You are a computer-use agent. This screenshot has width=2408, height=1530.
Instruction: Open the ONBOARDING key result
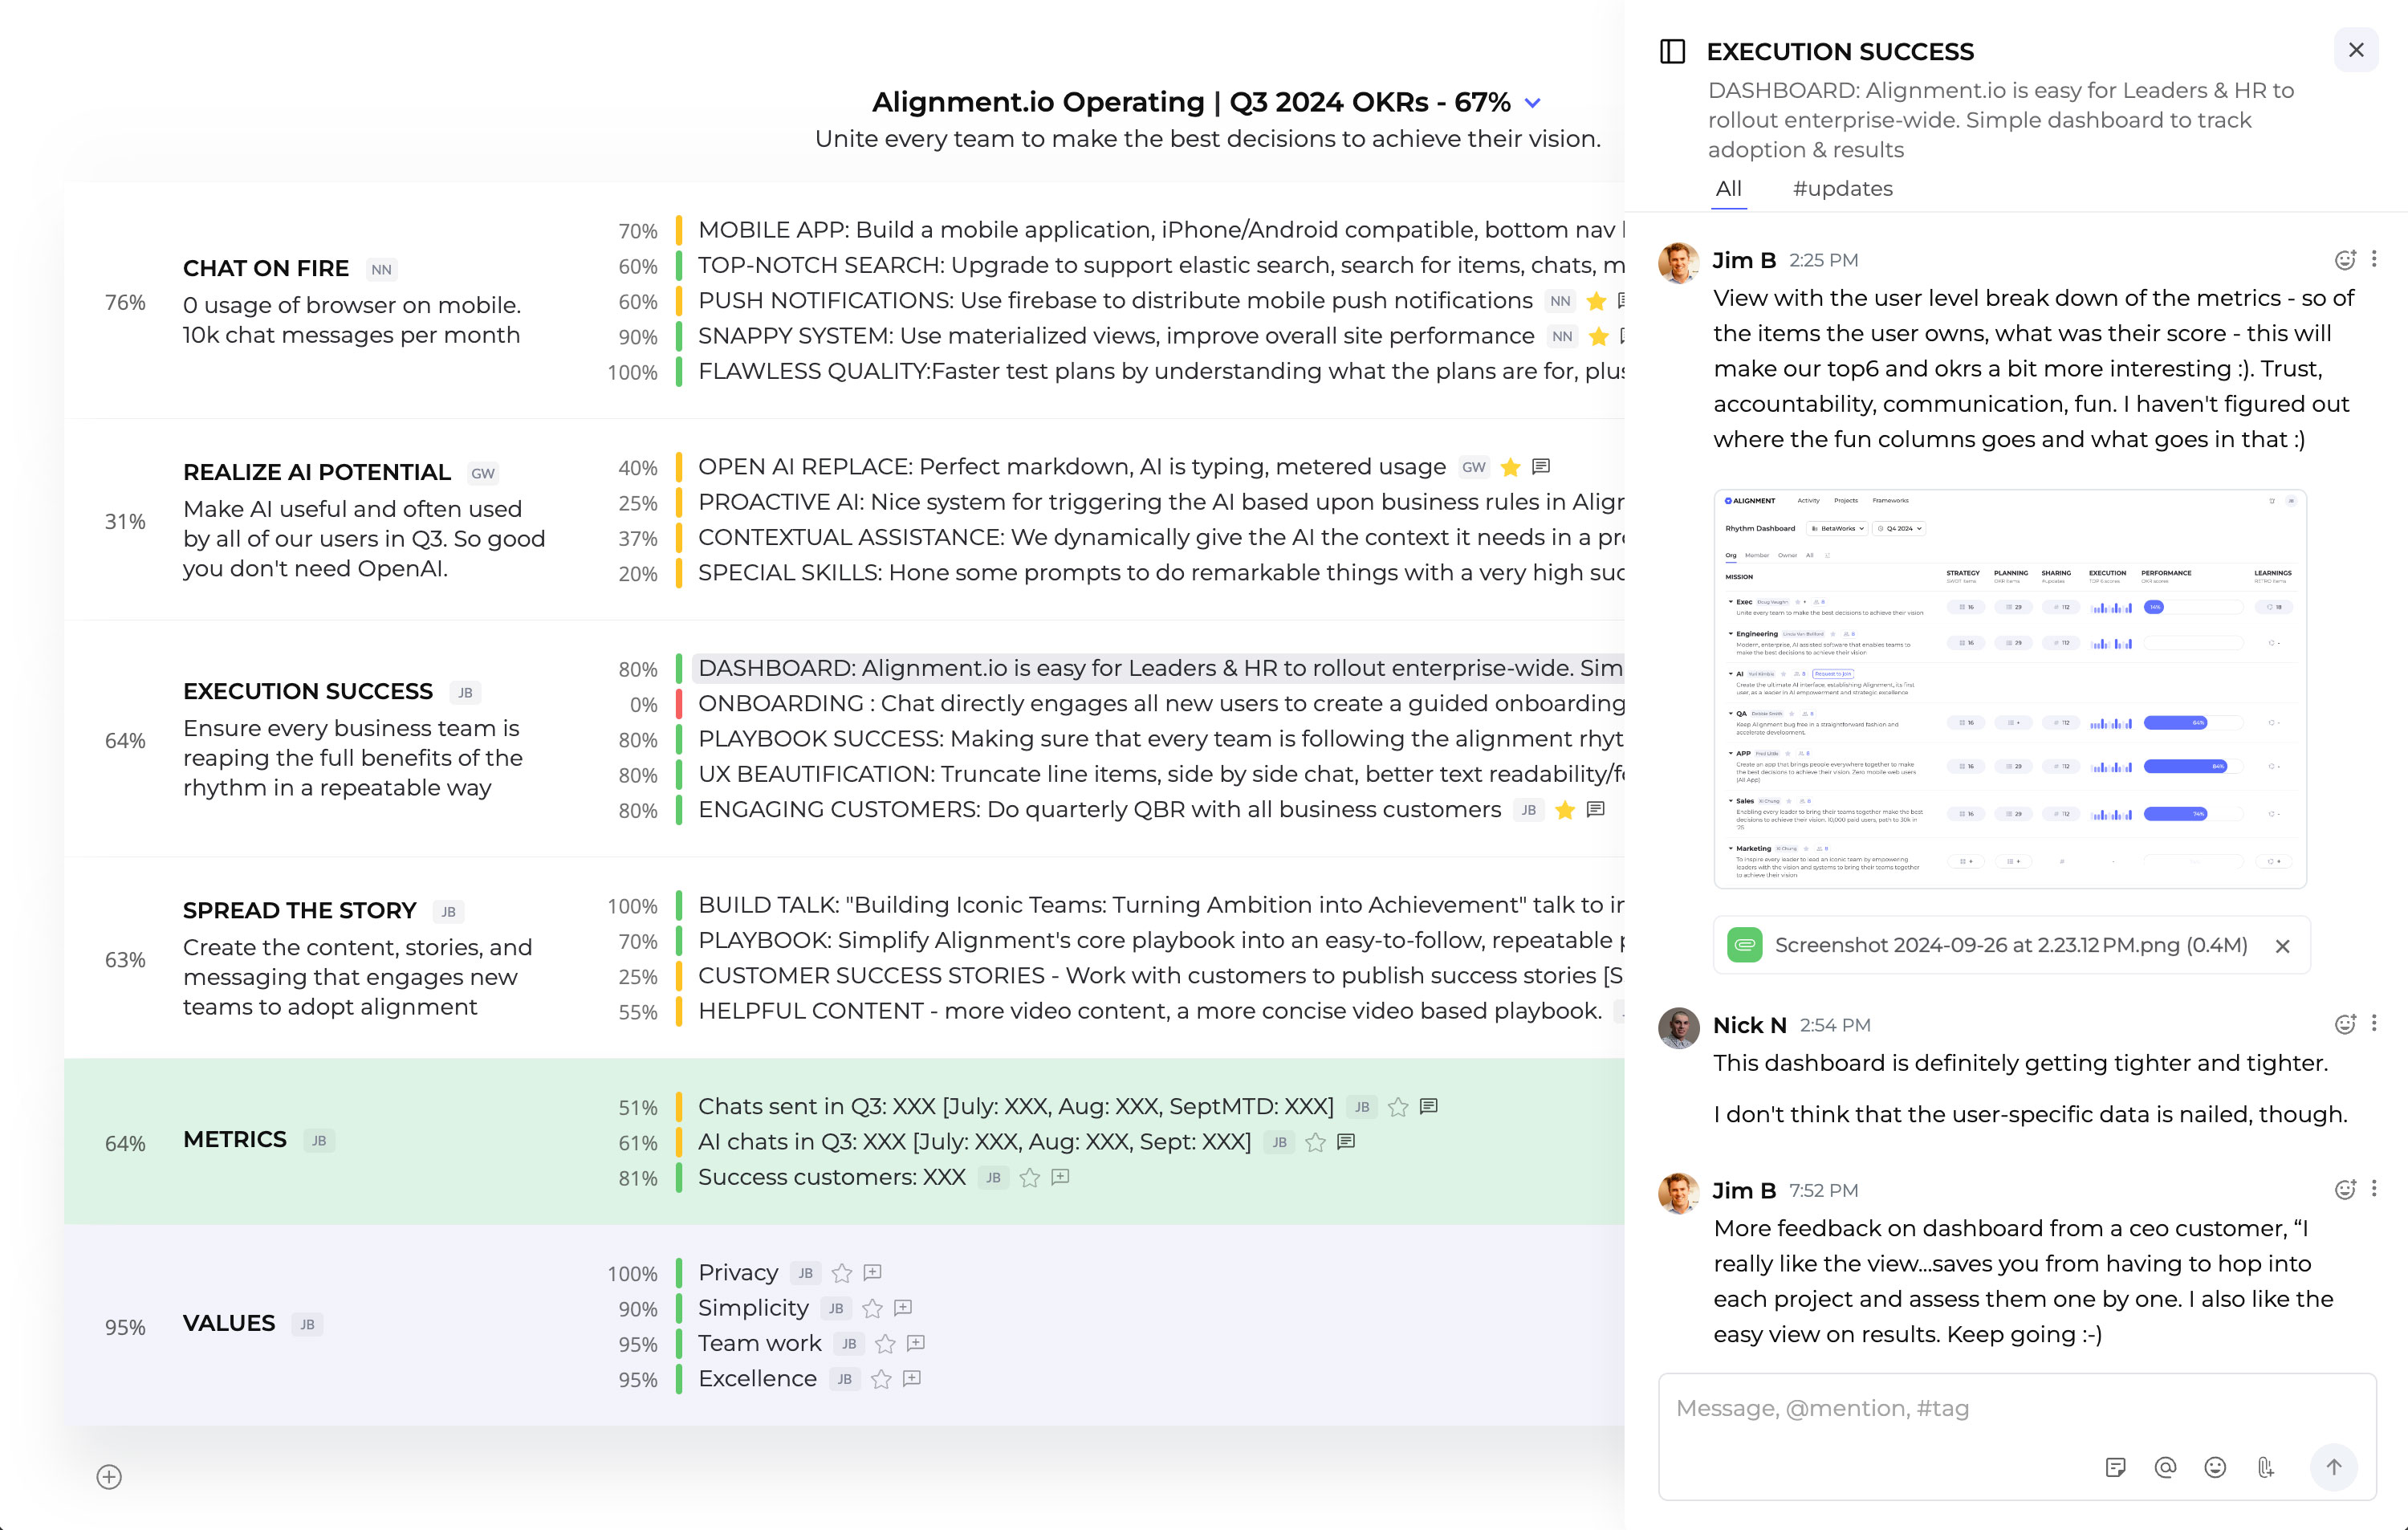(x=1160, y=704)
